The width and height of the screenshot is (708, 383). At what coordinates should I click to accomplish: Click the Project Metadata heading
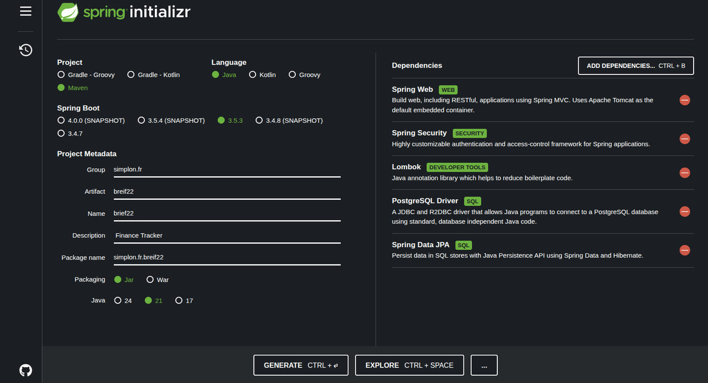click(x=87, y=154)
